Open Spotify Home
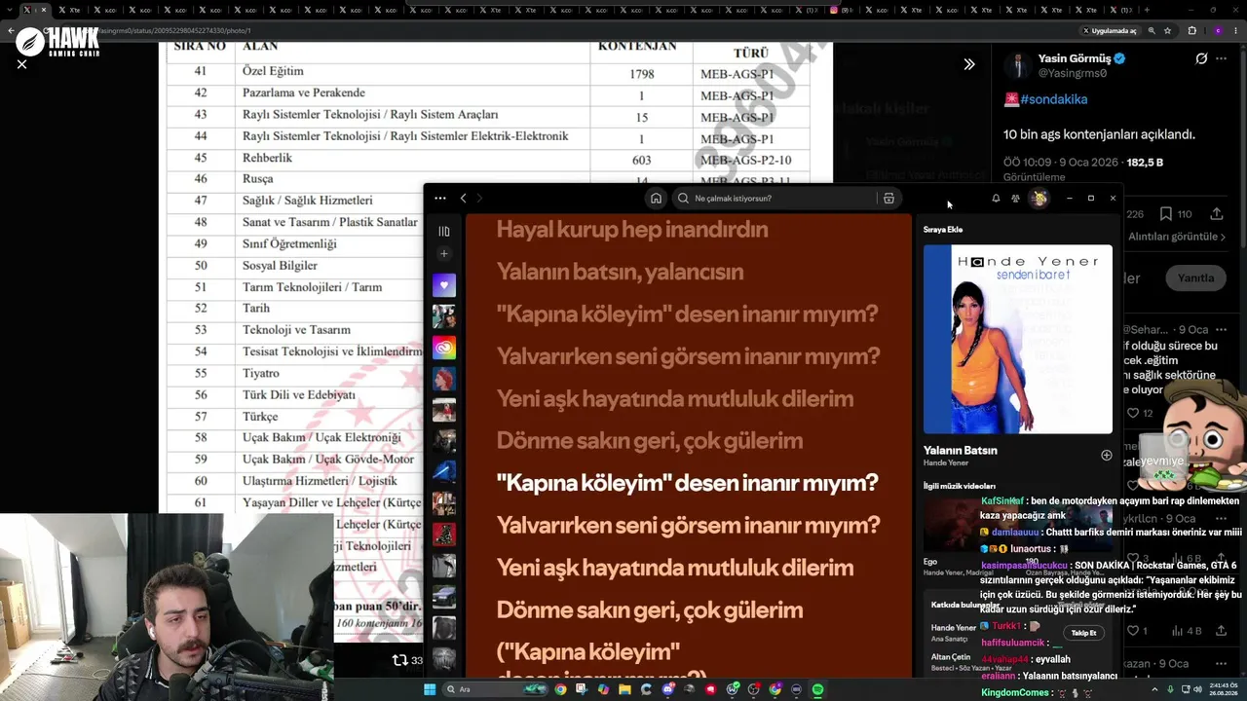 click(x=656, y=198)
